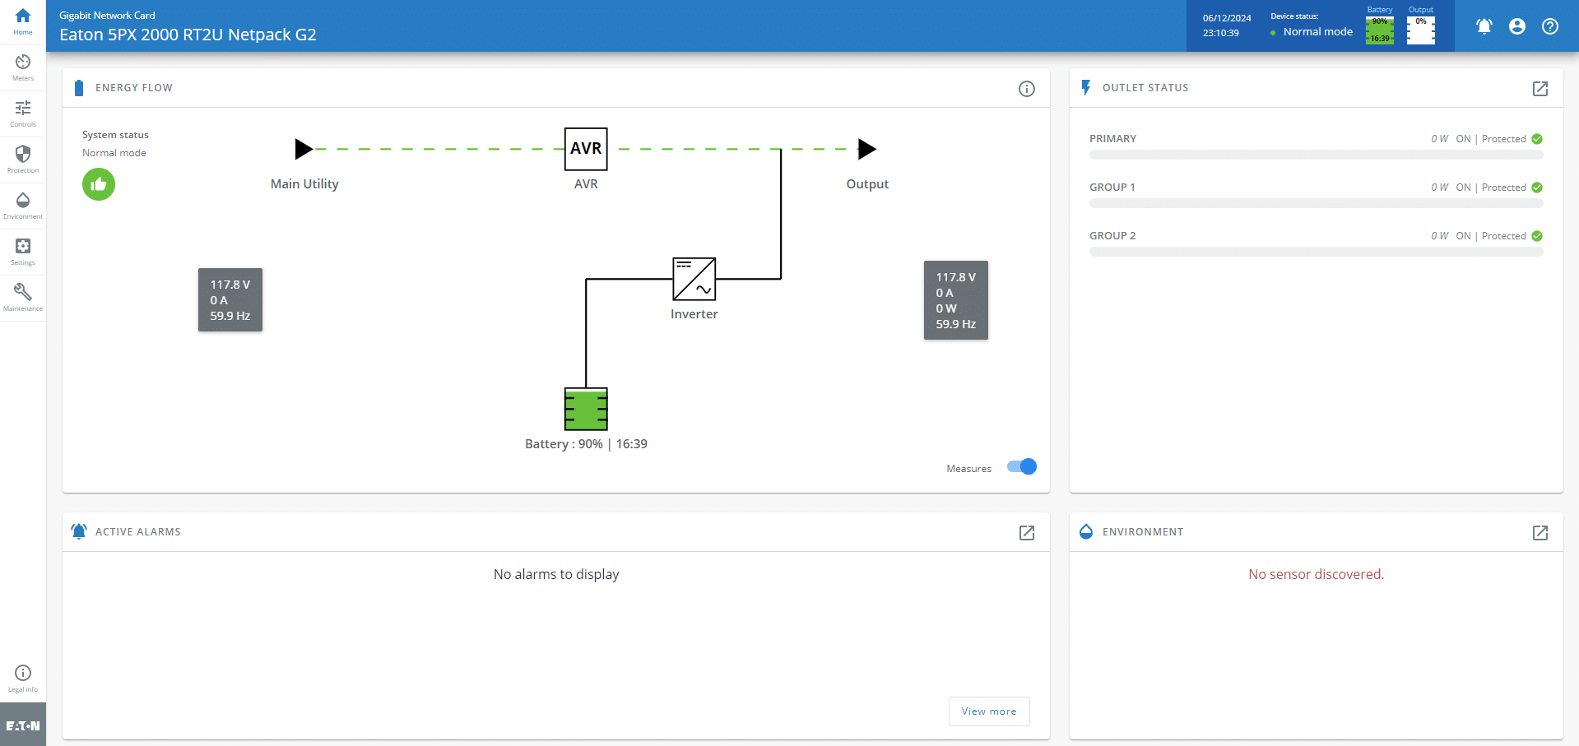The width and height of the screenshot is (1579, 746).
Task: Click the Eaton logo at sidebar bottom
Action: [x=23, y=725]
